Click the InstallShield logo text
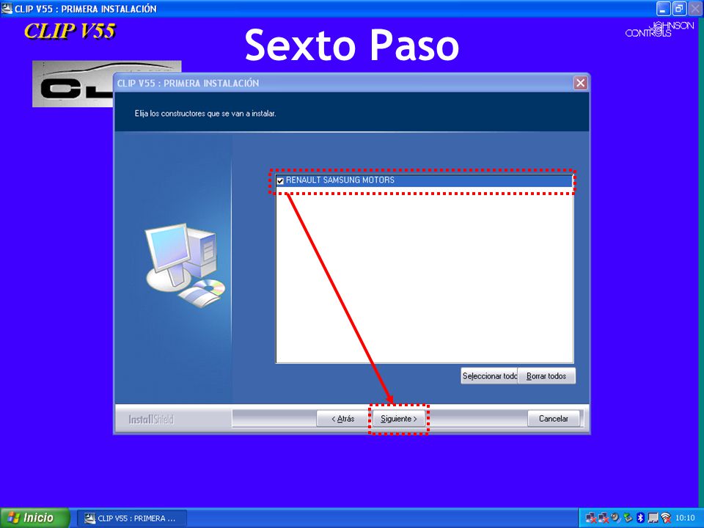The width and height of the screenshot is (704, 528). 151,419
